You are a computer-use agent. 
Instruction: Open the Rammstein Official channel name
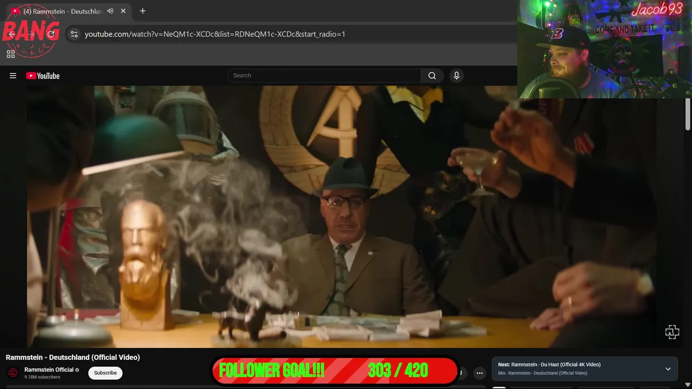tap(49, 370)
